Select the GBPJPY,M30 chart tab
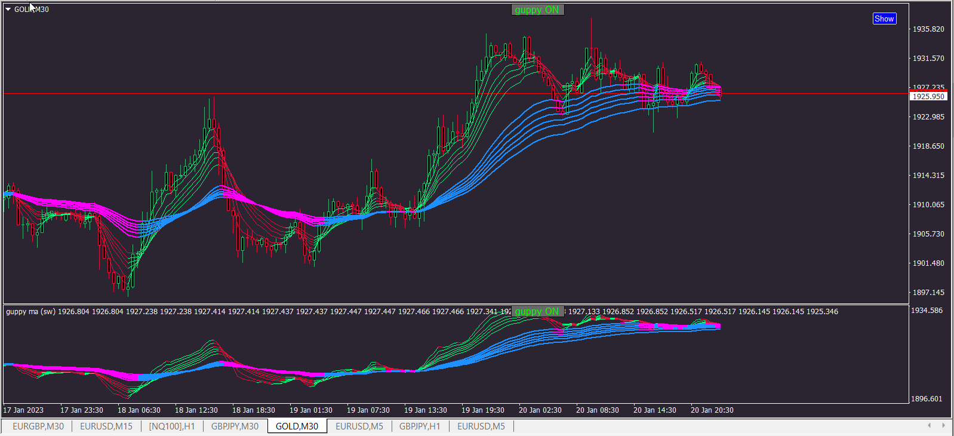954x436 pixels. click(x=235, y=426)
